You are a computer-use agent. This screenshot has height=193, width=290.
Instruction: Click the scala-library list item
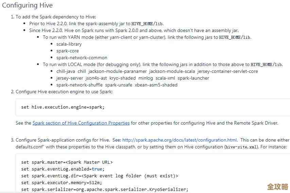[x=69, y=44]
